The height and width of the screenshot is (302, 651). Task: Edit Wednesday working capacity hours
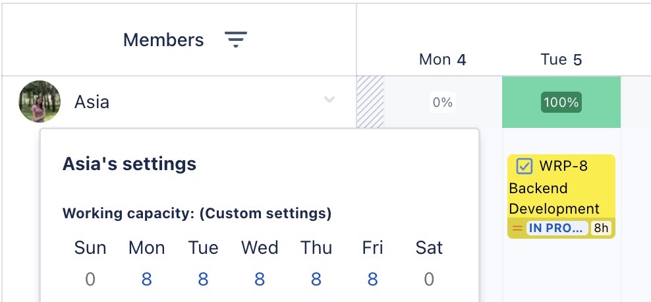coord(260,280)
